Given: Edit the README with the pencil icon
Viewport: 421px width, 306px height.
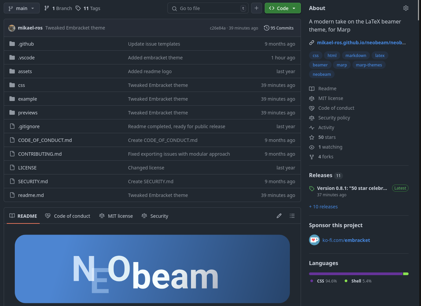Looking at the screenshot, I should [279, 216].
